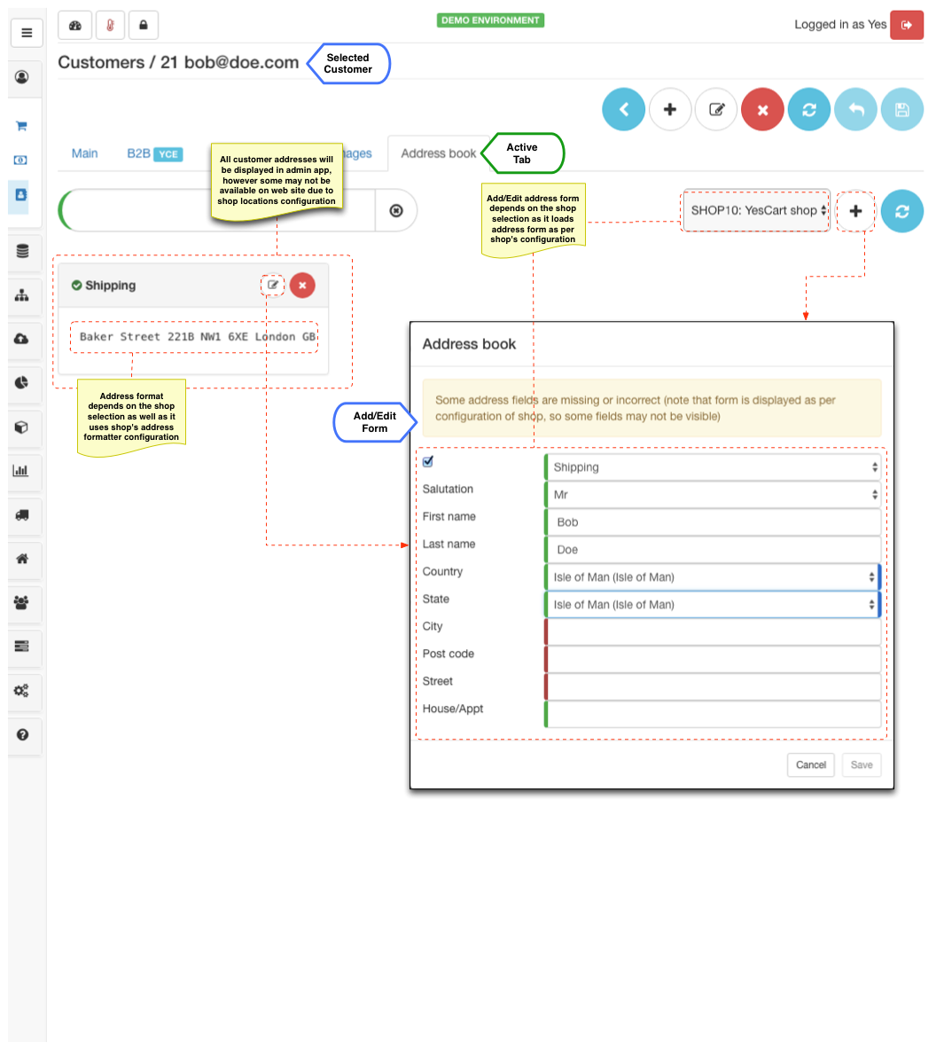Screen dimensions: 944x1050
Task: Go back with the chevron button
Action: tap(623, 109)
